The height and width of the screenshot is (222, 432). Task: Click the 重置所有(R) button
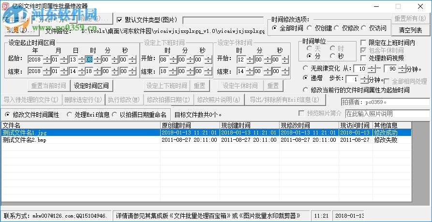[x=410, y=18]
